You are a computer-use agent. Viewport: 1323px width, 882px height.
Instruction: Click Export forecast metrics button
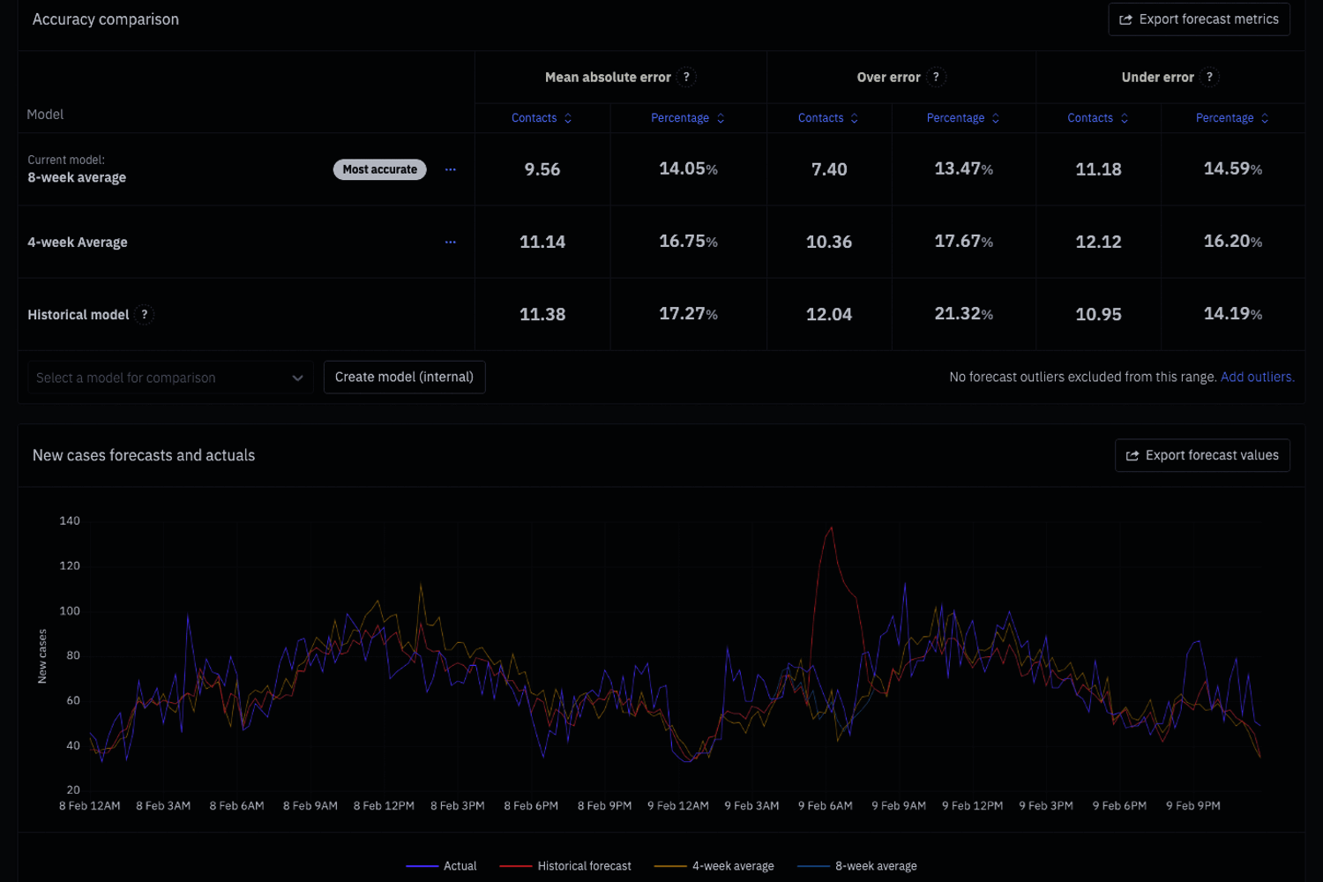coord(1199,19)
